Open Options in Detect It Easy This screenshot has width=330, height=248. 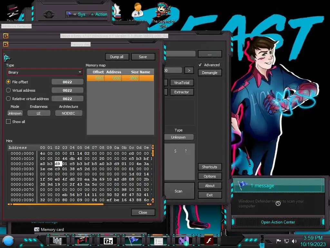pos(210,176)
